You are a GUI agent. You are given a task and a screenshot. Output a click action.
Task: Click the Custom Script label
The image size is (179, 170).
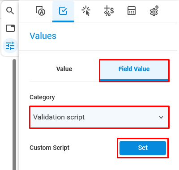pyautogui.click(x=50, y=148)
